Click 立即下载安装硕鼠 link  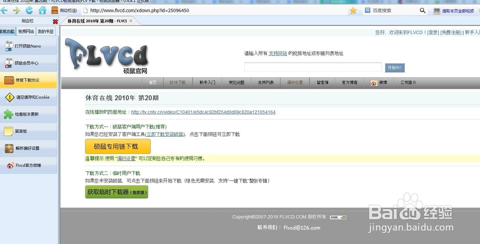(x=165, y=134)
